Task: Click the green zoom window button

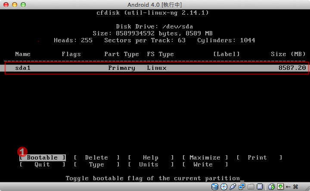Action: click(x=23, y=5)
